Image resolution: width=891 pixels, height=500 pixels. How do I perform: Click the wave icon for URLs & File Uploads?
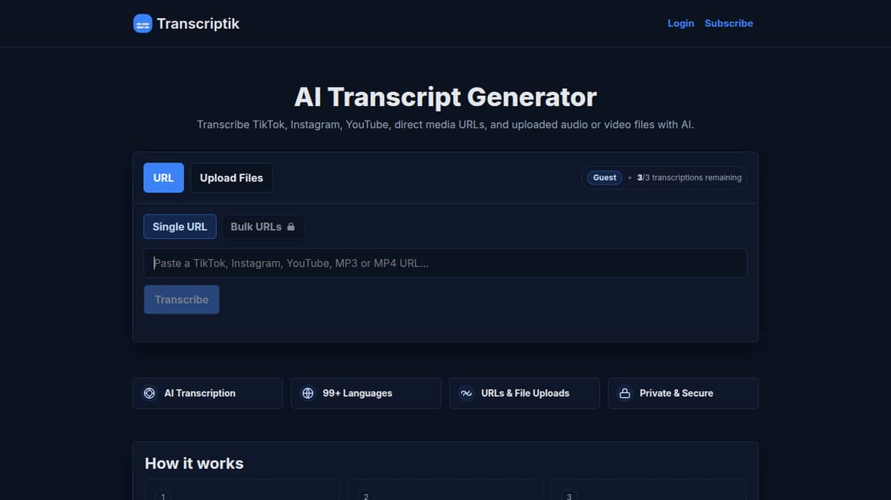(x=466, y=393)
